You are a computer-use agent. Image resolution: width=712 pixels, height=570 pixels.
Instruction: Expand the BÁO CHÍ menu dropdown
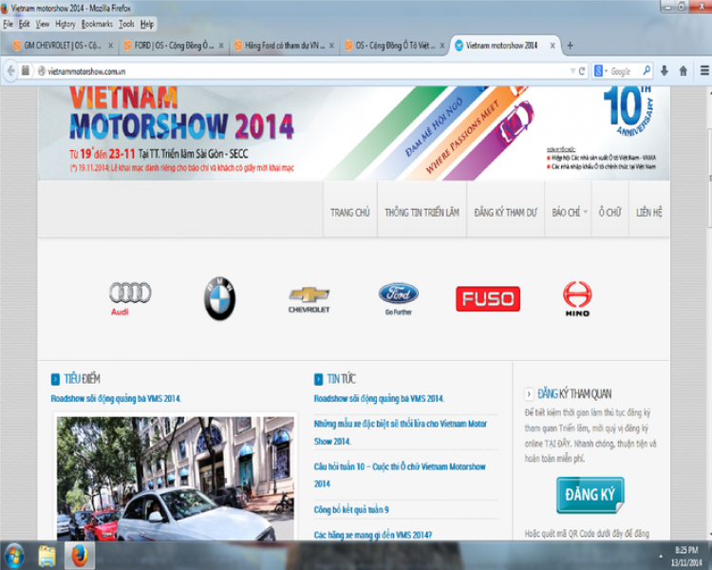point(586,211)
